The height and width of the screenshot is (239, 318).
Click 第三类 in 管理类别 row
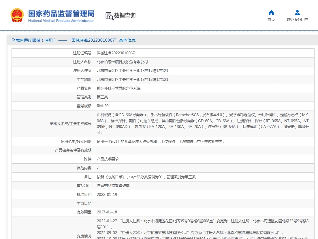102,97
